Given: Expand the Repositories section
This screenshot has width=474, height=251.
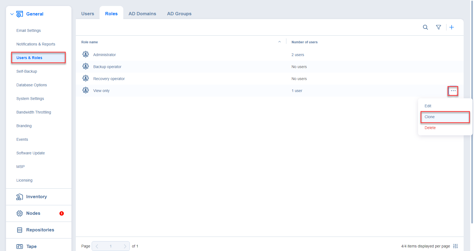Looking at the screenshot, I should (x=40, y=230).
